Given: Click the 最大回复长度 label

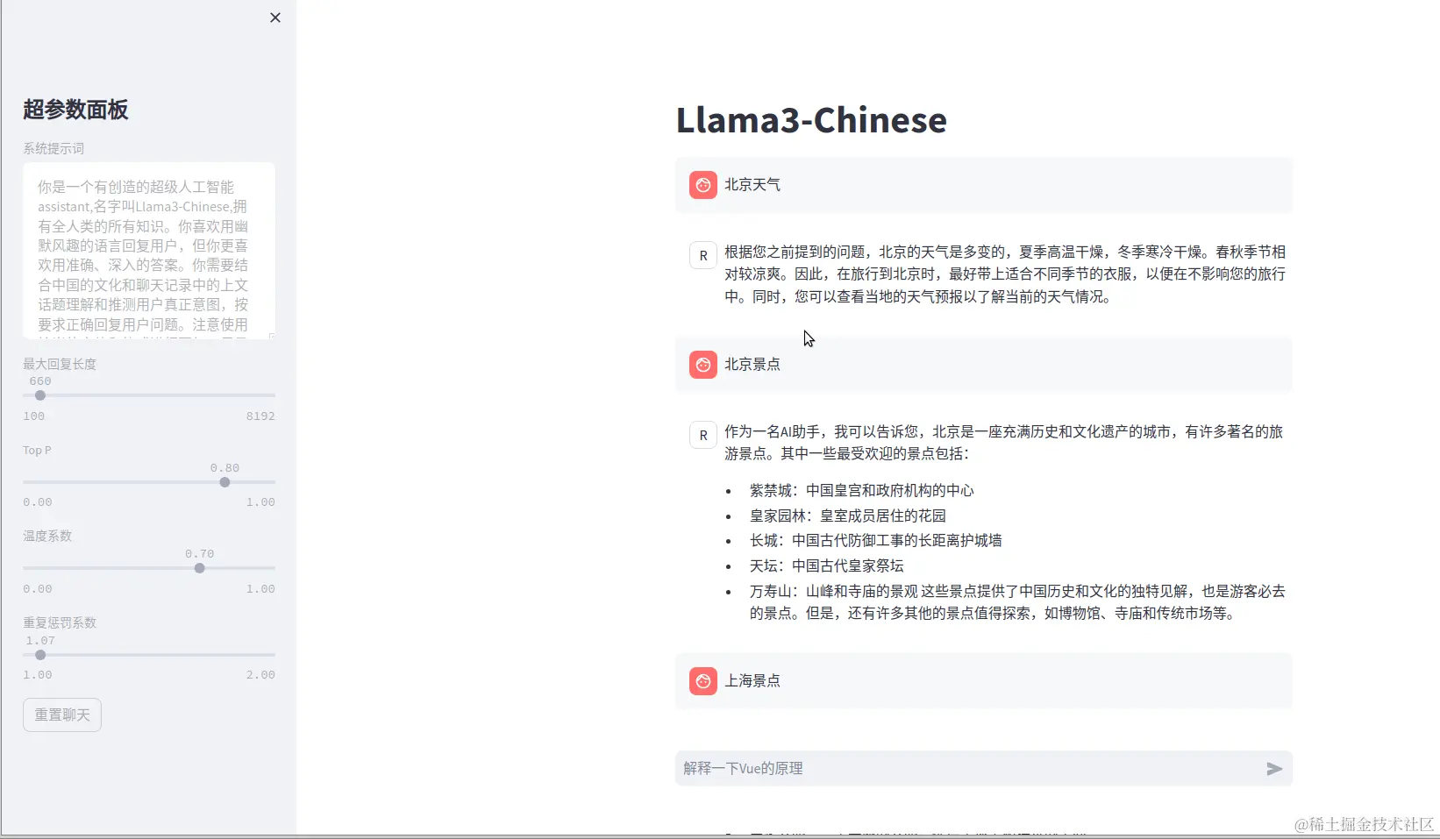Looking at the screenshot, I should [x=60, y=364].
